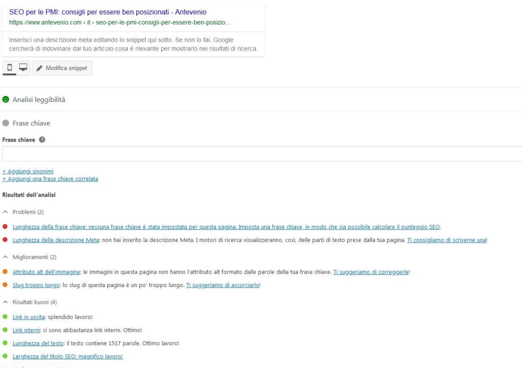Open the Ti consigliamo di scriverne una link
522x368 pixels.
tap(447, 240)
